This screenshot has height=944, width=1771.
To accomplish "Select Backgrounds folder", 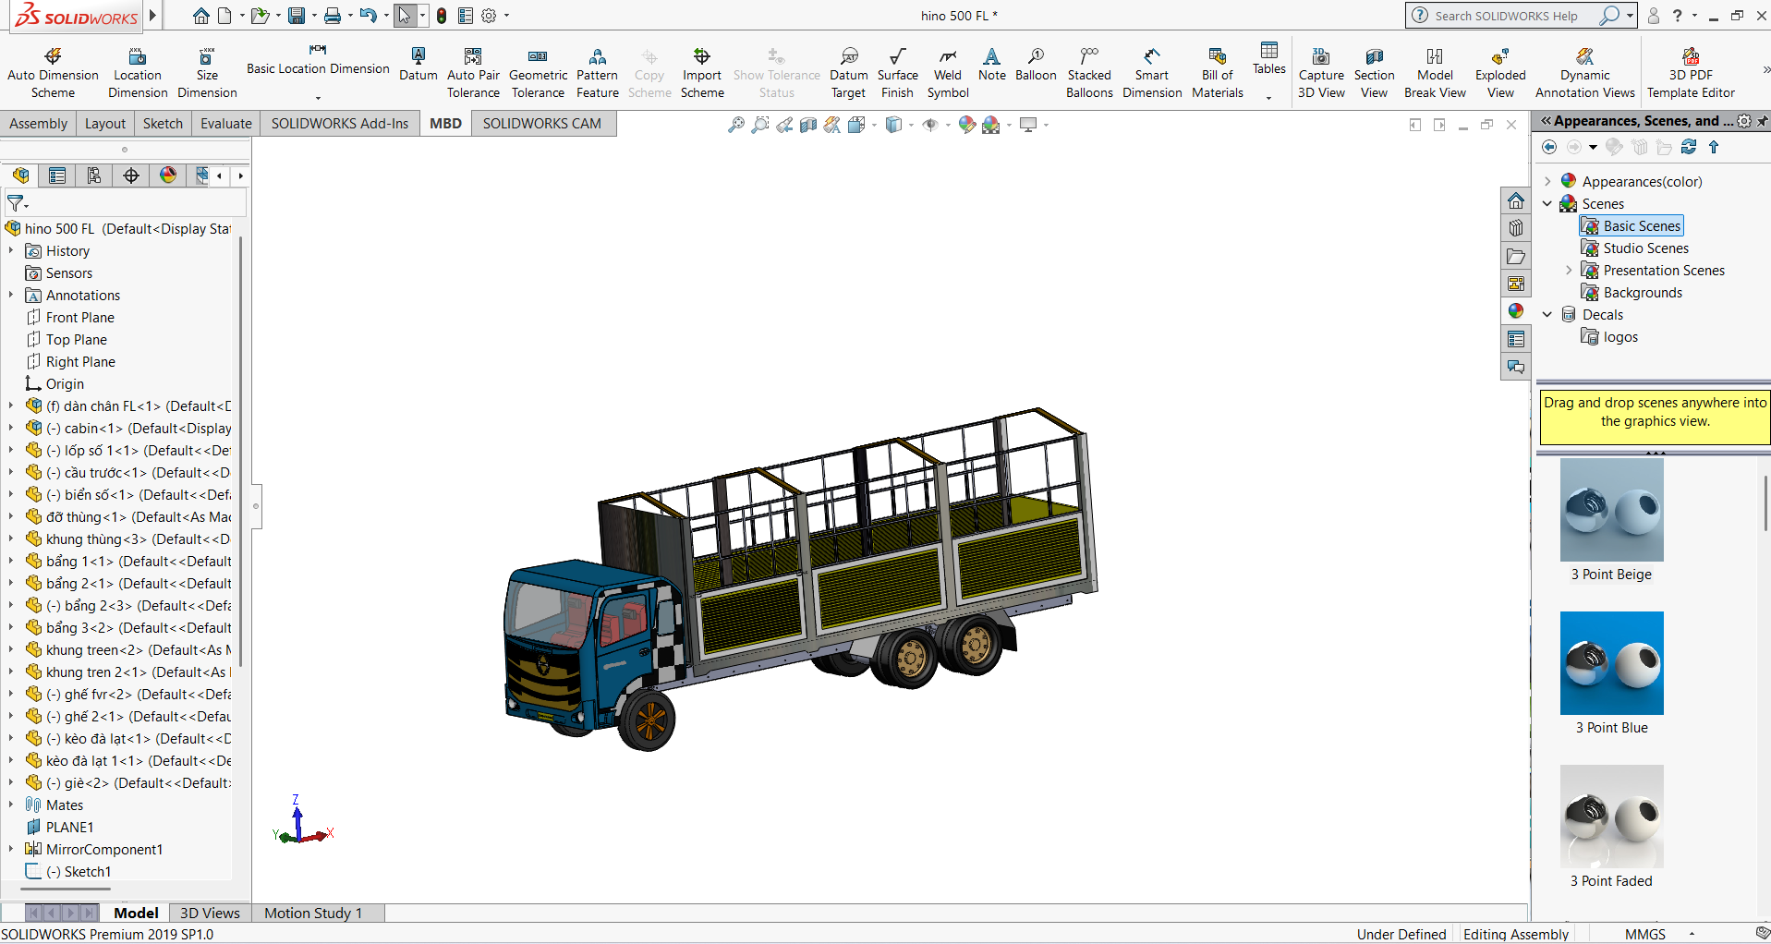I will (x=1632, y=293).
